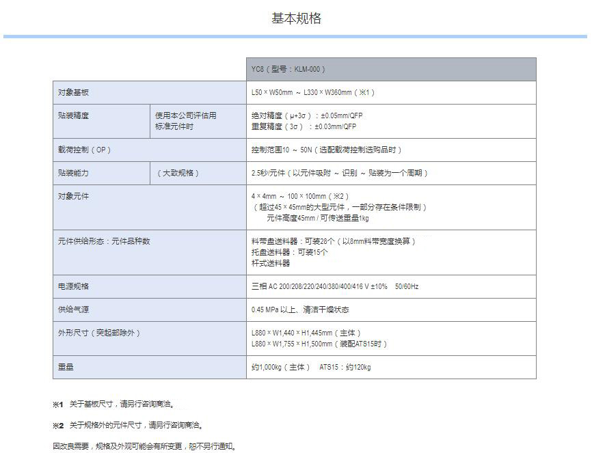Screen dimensions: 592x453
Task: Click the 对象基板 row label
Action: click(74, 92)
